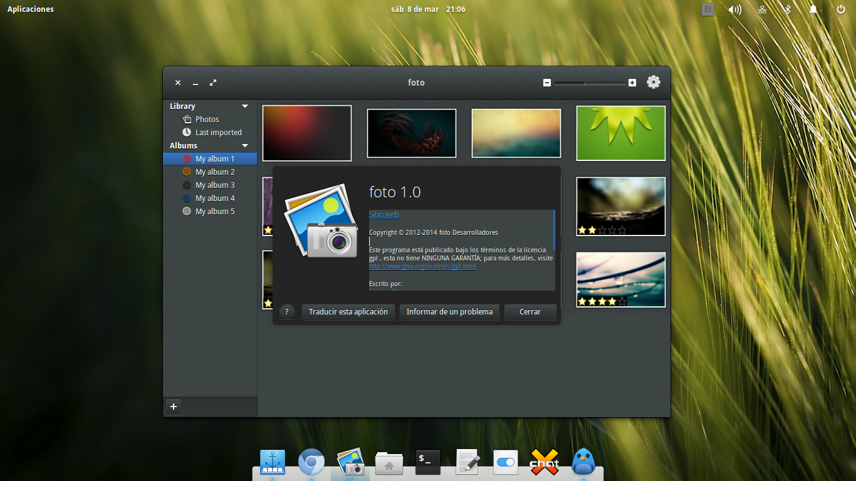Set fifth star on water drops thumbnail
Screen dimensions: 856x481
pyautogui.click(x=622, y=301)
